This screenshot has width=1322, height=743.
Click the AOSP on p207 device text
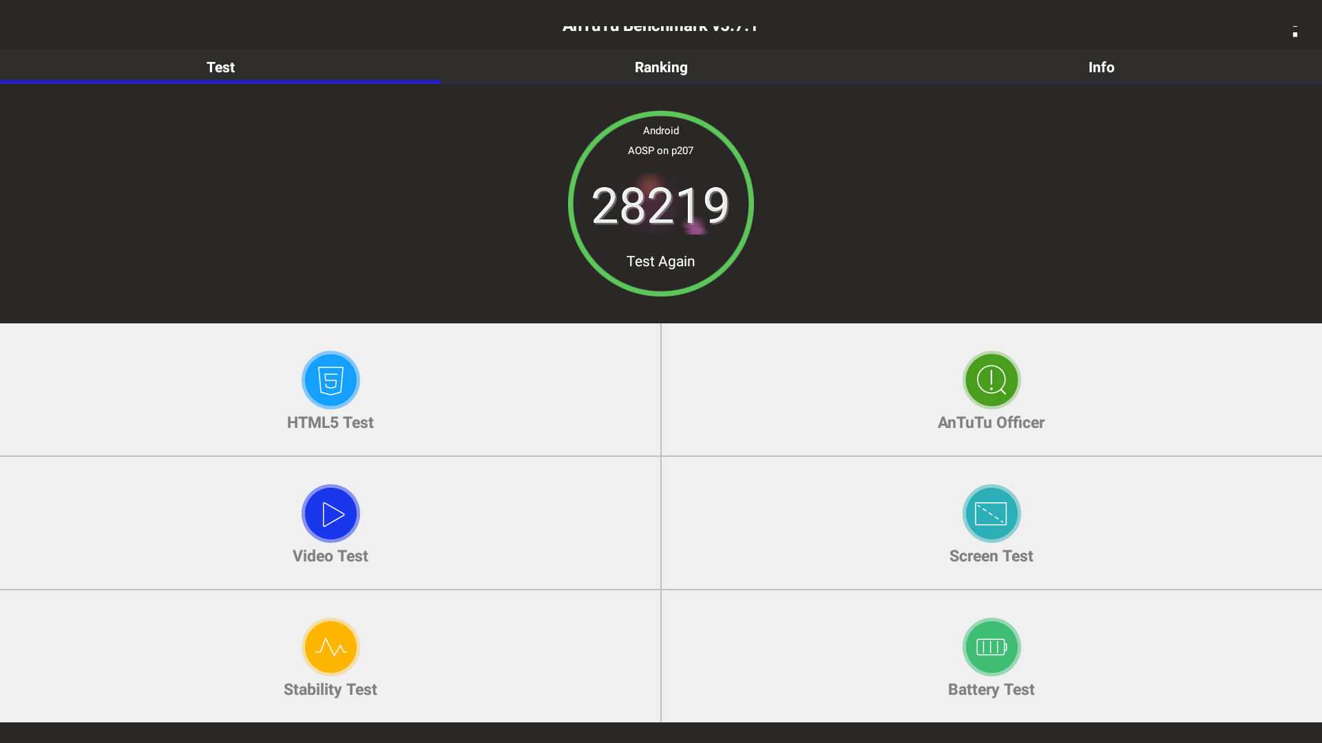[661, 151]
